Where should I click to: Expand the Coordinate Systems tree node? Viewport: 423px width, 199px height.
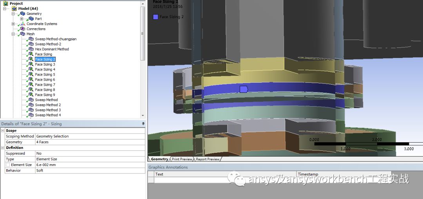tap(13, 24)
